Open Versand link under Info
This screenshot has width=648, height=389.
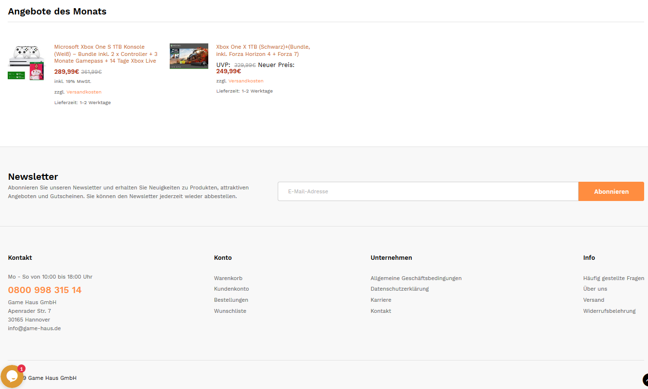click(x=594, y=300)
